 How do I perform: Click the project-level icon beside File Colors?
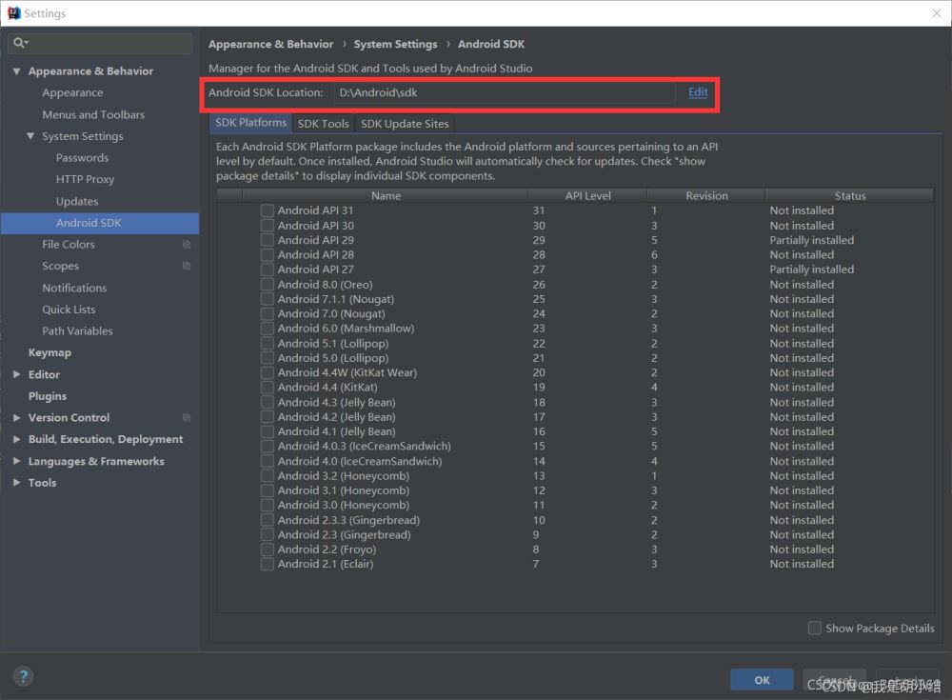tap(187, 244)
